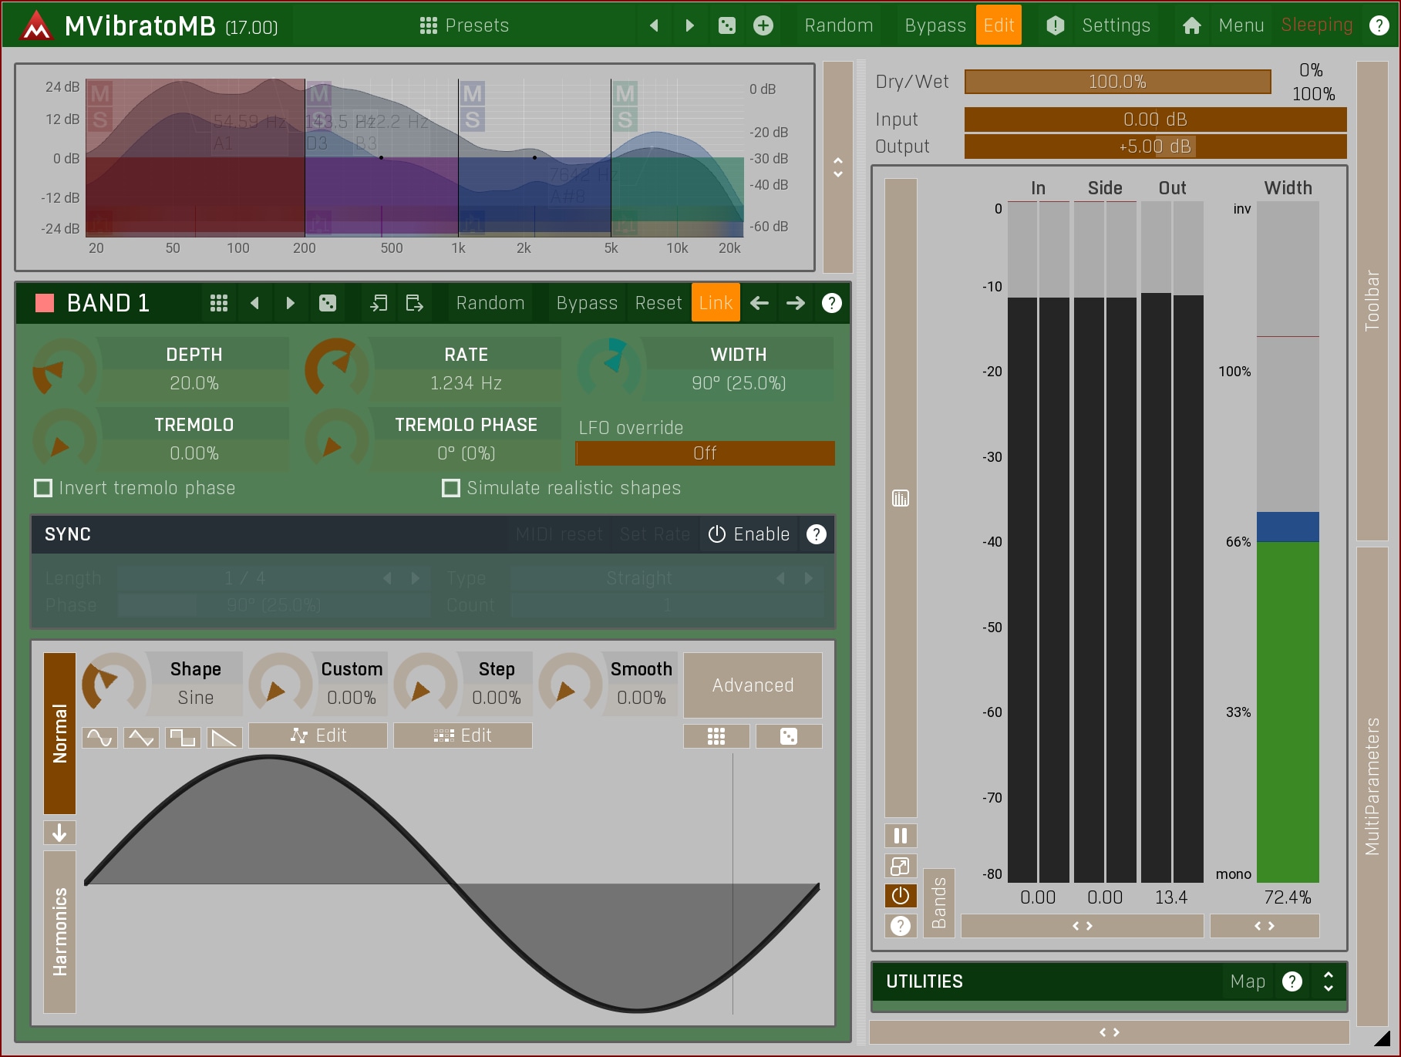Expand the Utilities panel arrows

click(x=1328, y=981)
